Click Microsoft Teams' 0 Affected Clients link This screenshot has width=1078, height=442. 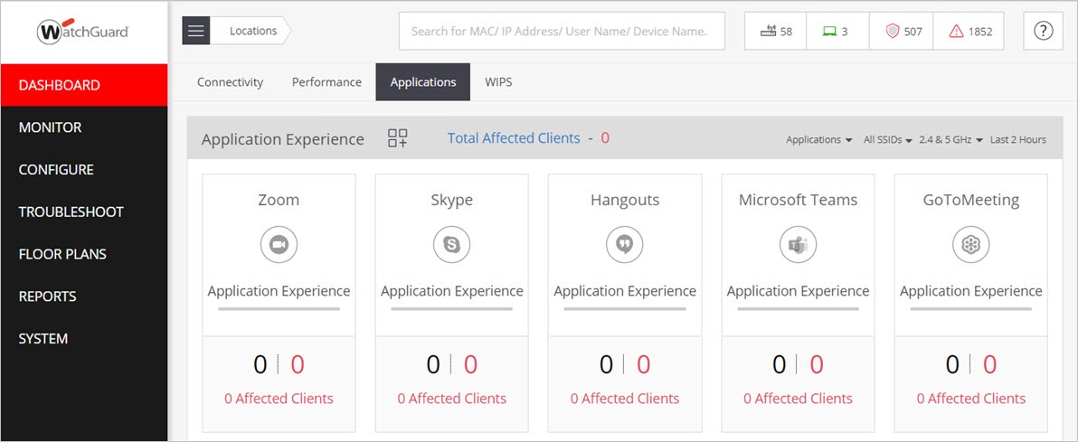pyautogui.click(x=798, y=399)
